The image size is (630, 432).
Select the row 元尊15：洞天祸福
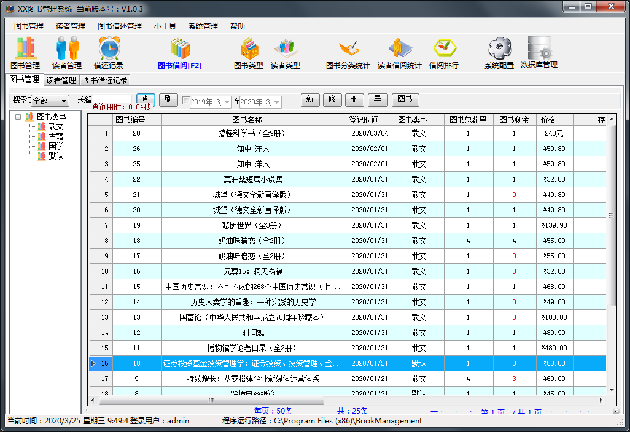348,271
